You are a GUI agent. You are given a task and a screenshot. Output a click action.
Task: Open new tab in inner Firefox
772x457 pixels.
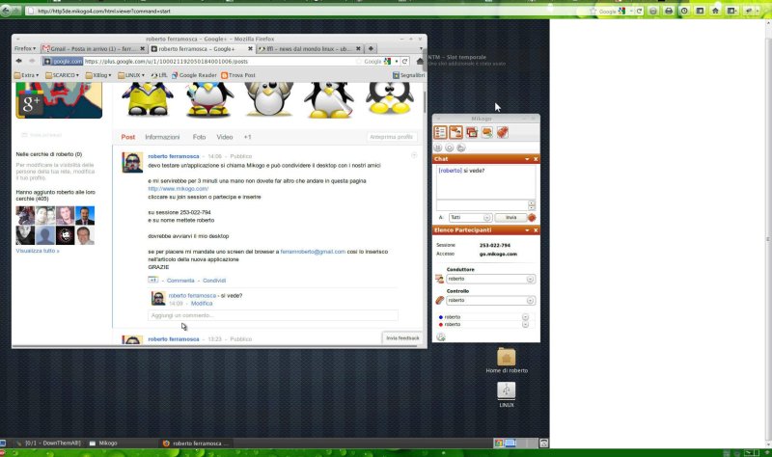(371, 49)
